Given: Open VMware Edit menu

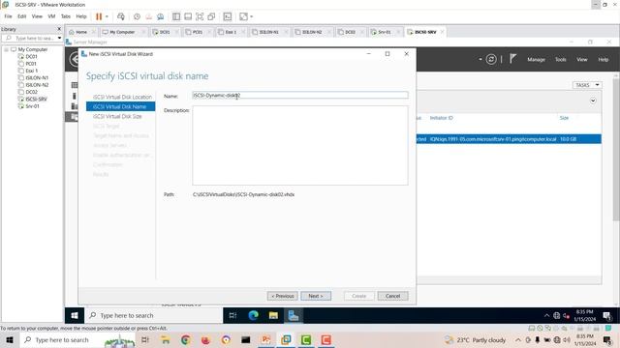Looking at the screenshot, I should click(21, 16).
